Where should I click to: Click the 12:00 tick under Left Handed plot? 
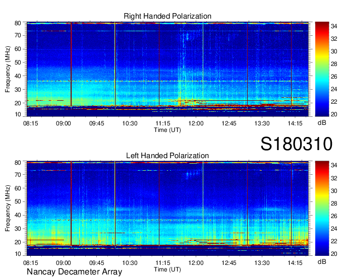click(196, 263)
